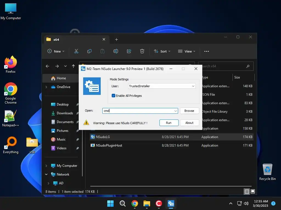Open Windows Start menu on taskbar

tap(110, 203)
